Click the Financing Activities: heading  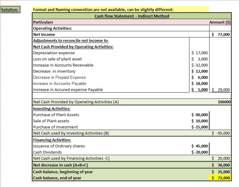tap(52, 140)
